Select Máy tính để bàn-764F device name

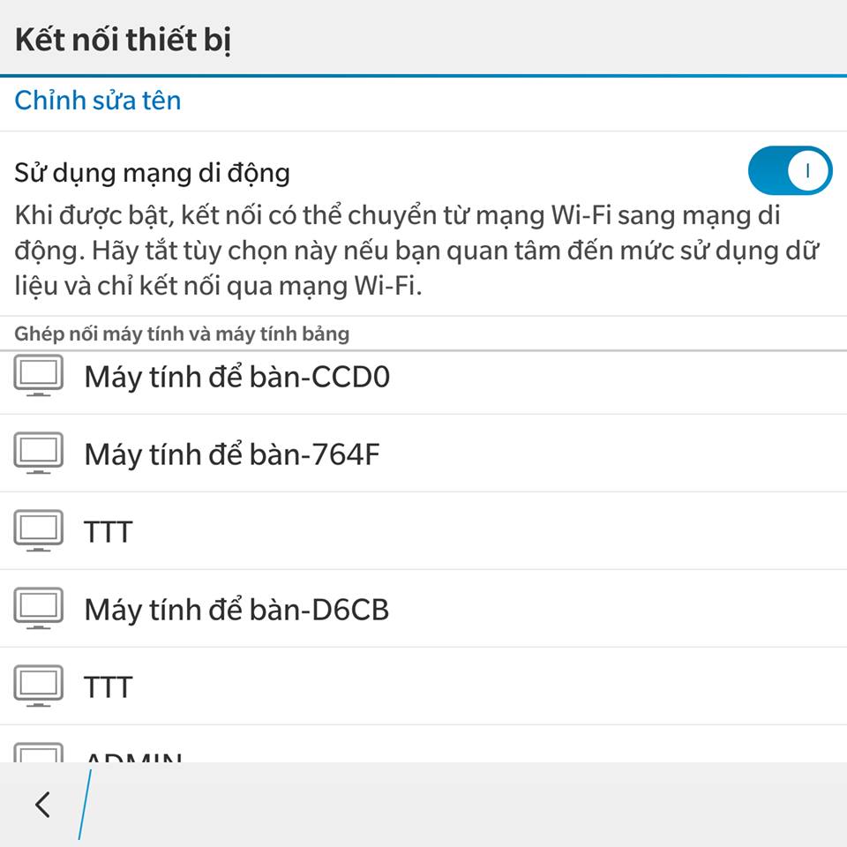point(232,453)
